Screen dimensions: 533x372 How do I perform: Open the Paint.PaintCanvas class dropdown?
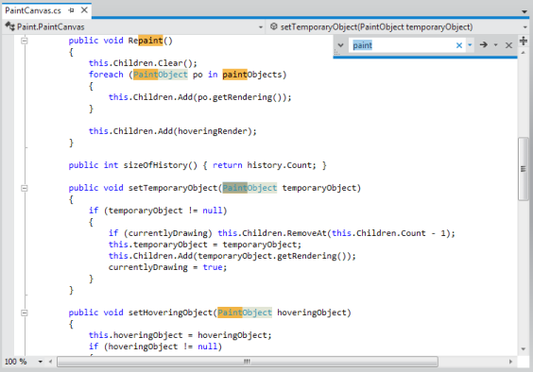click(261, 26)
